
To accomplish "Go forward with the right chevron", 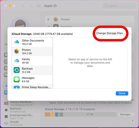I will [x=30, y=6].
